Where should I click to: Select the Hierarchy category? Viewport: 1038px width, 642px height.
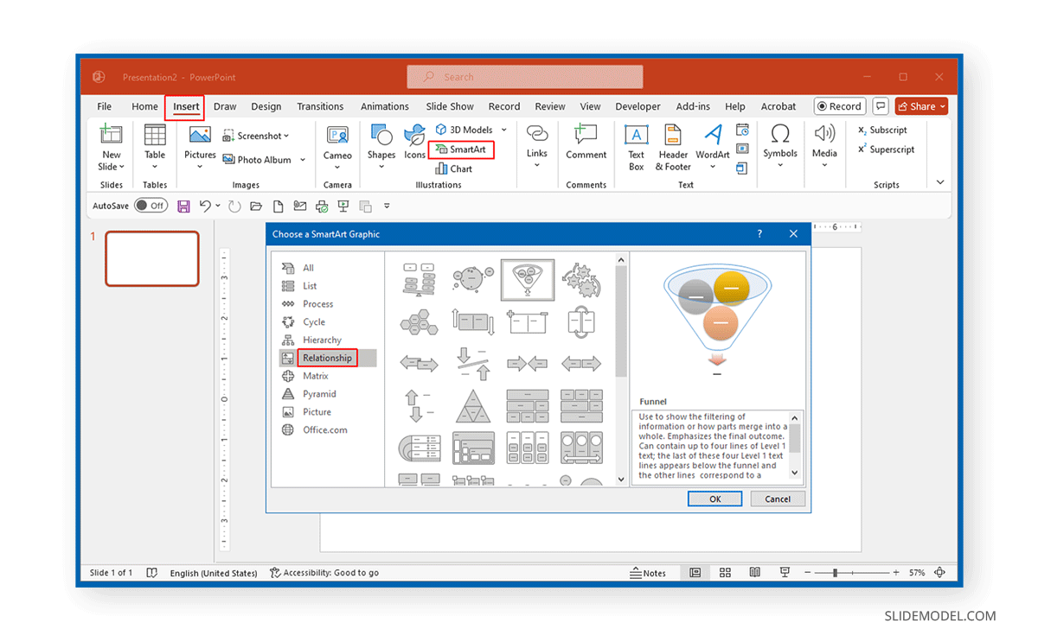click(322, 340)
